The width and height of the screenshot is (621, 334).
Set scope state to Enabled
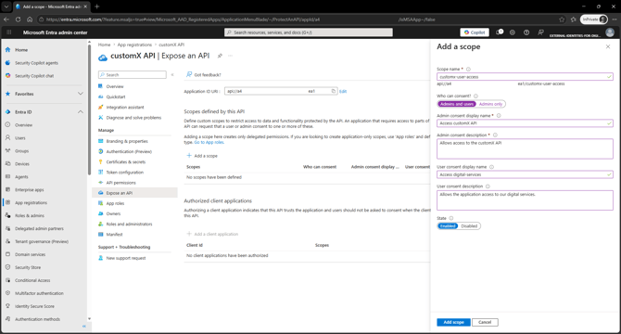click(x=448, y=225)
